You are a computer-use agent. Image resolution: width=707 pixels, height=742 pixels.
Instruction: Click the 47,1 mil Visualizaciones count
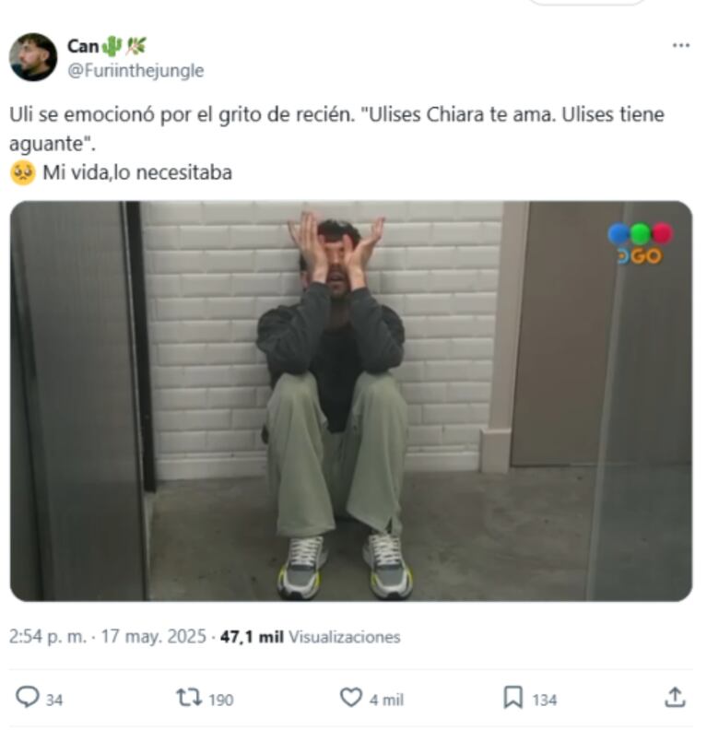311,637
